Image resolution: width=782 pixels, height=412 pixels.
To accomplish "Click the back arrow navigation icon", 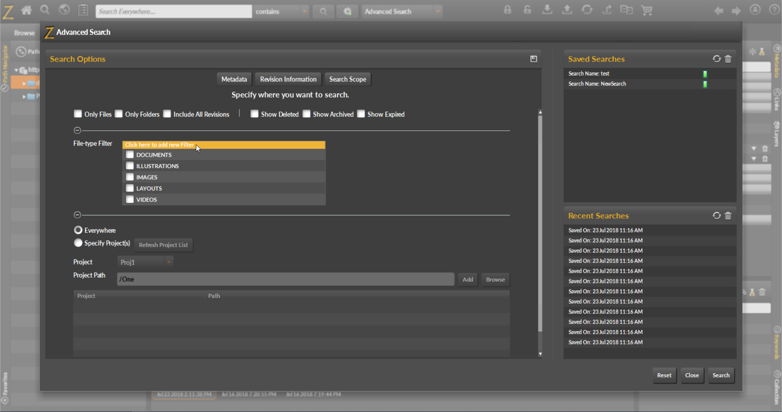I will [x=719, y=11].
